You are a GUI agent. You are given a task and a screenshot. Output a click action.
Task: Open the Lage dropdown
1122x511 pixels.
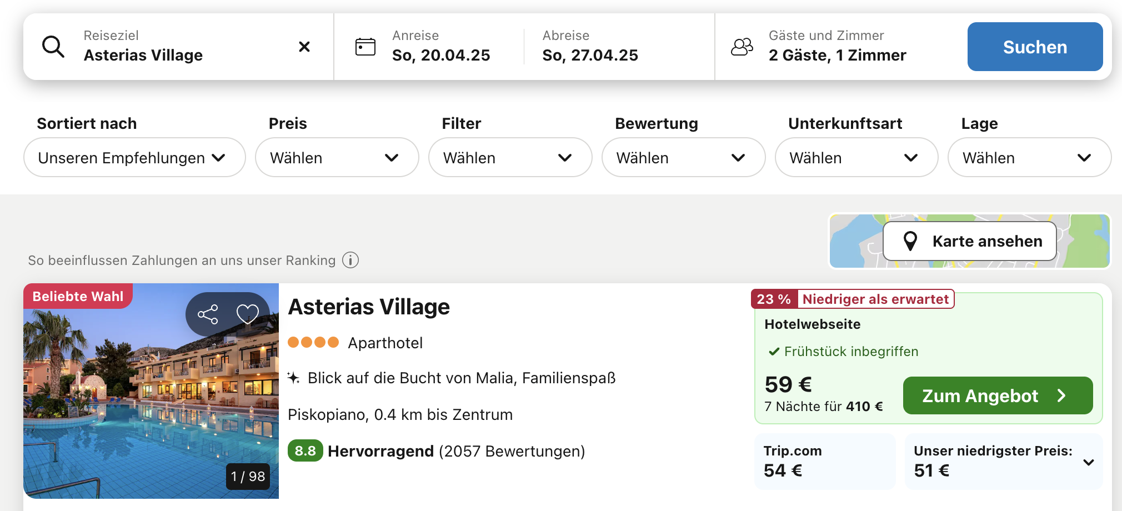point(1029,158)
